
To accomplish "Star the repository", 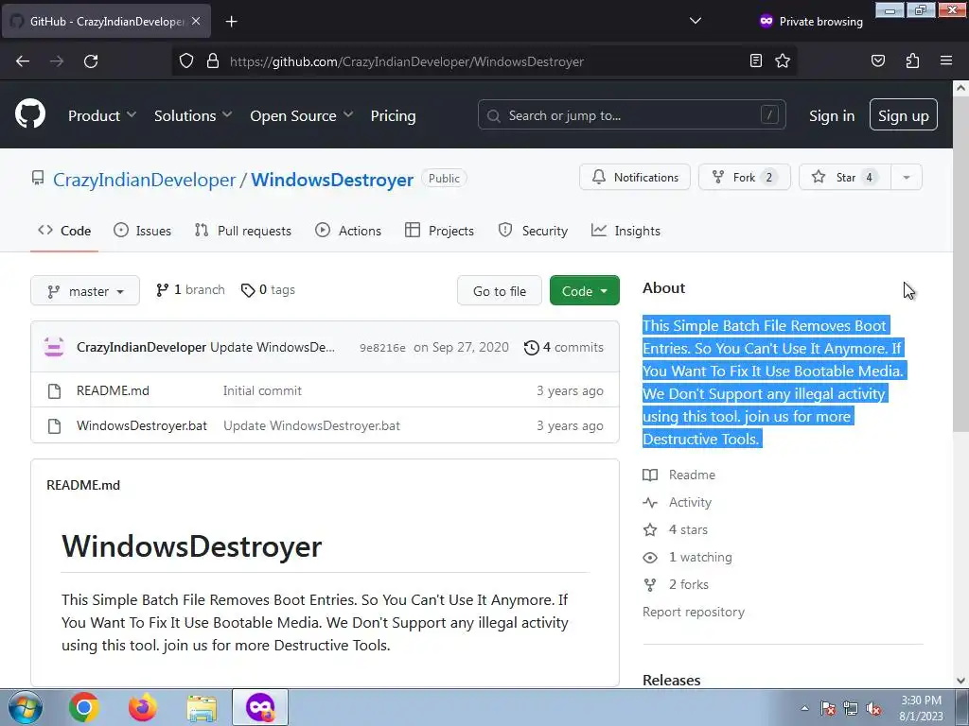I will click(845, 177).
